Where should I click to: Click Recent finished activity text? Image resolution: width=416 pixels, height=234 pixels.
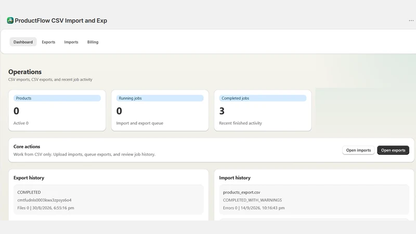click(240, 123)
